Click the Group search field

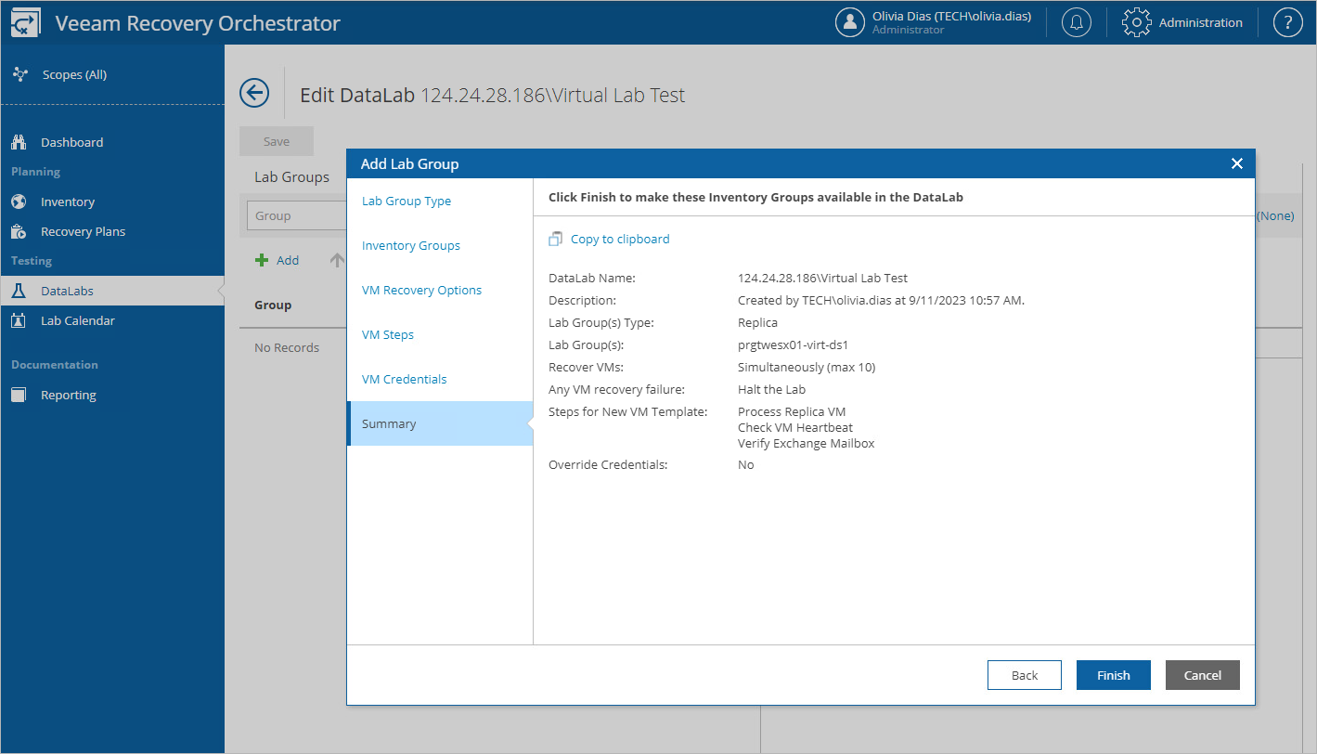[295, 215]
